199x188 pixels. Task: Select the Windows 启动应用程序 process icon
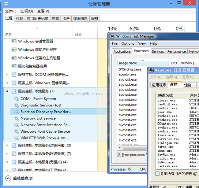[x=14, y=50]
